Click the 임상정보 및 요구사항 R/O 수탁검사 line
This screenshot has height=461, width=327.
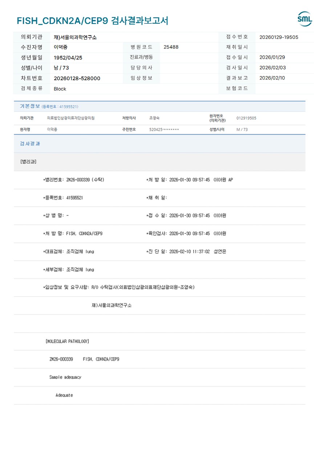pyautogui.click(x=119, y=287)
